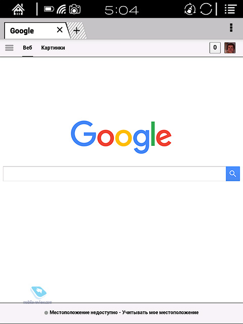
Task: Open a new tab with plus button
Action: [77, 31]
